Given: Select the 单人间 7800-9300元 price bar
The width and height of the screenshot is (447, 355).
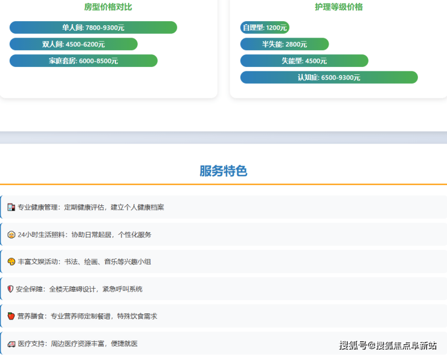Looking at the screenshot, I should (x=93, y=28).
